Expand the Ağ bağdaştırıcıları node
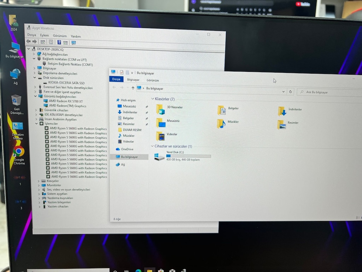The height and width of the screenshot is (272, 362). coord(34,54)
